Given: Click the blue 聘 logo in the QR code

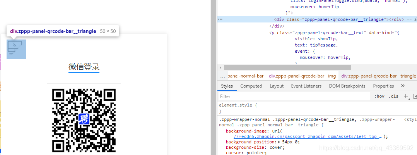Looking at the screenshot, I should pyautogui.click(x=84, y=119).
